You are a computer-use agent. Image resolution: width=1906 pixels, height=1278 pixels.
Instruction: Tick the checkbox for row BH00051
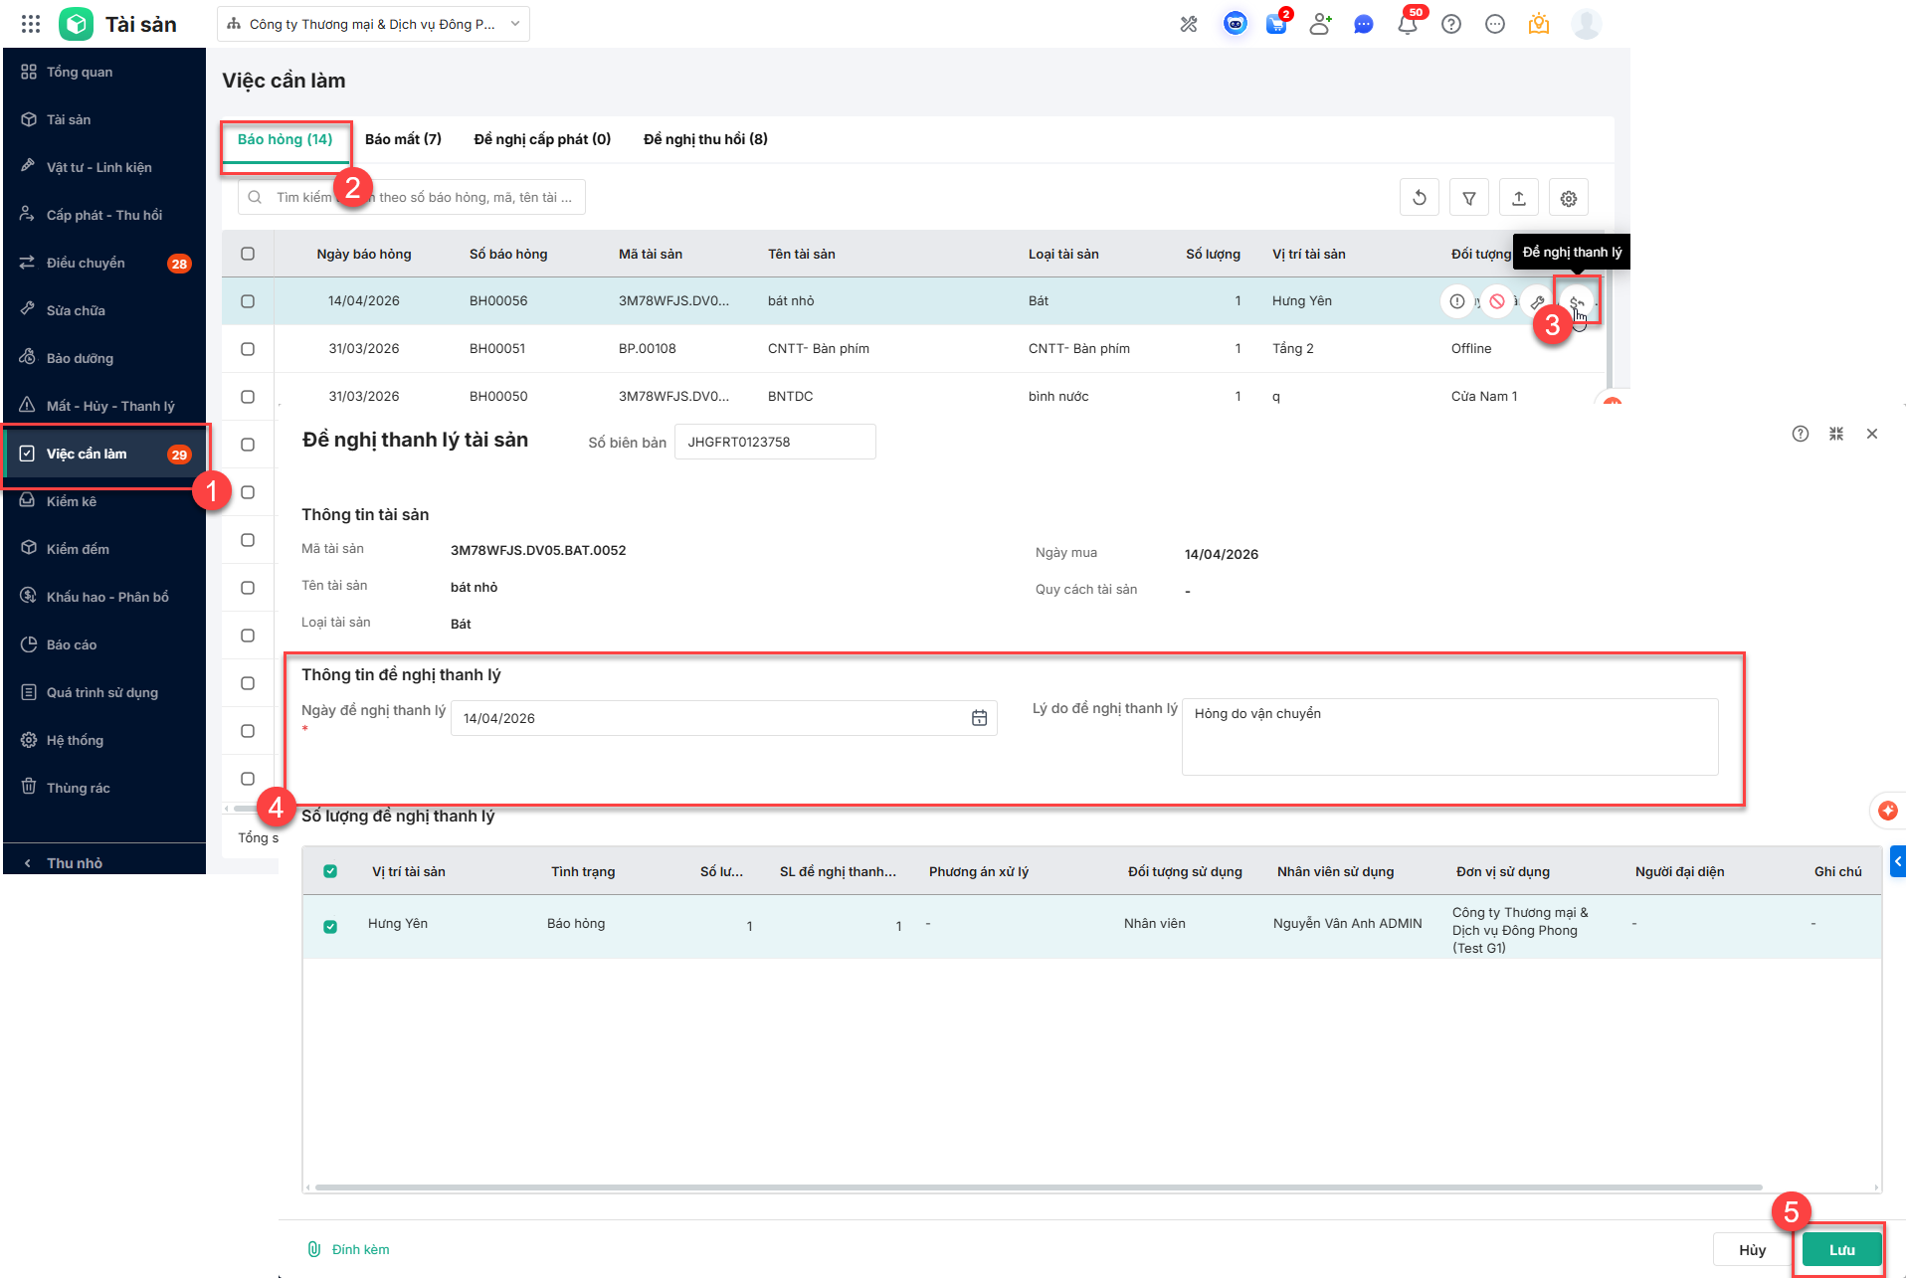[x=248, y=349]
